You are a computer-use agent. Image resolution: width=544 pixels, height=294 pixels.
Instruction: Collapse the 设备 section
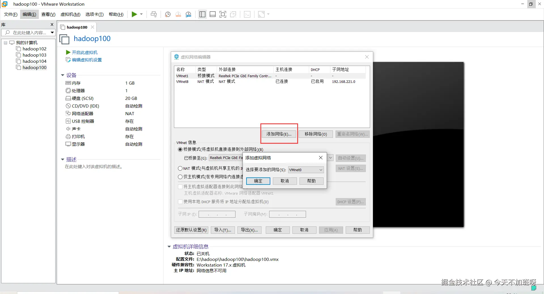pyautogui.click(x=63, y=75)
